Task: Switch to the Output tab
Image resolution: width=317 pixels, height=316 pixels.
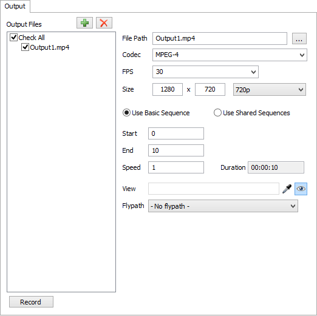Action: point(15,6)
